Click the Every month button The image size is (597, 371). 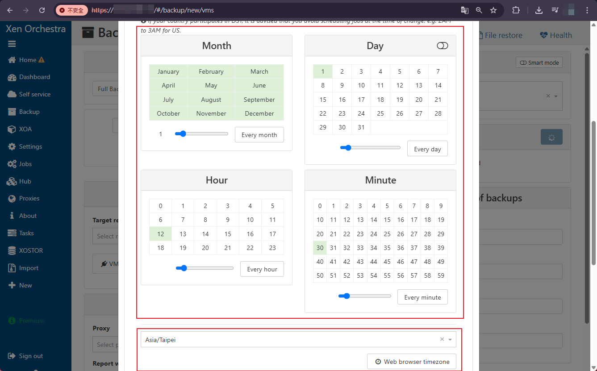click(x=259, y=135)
